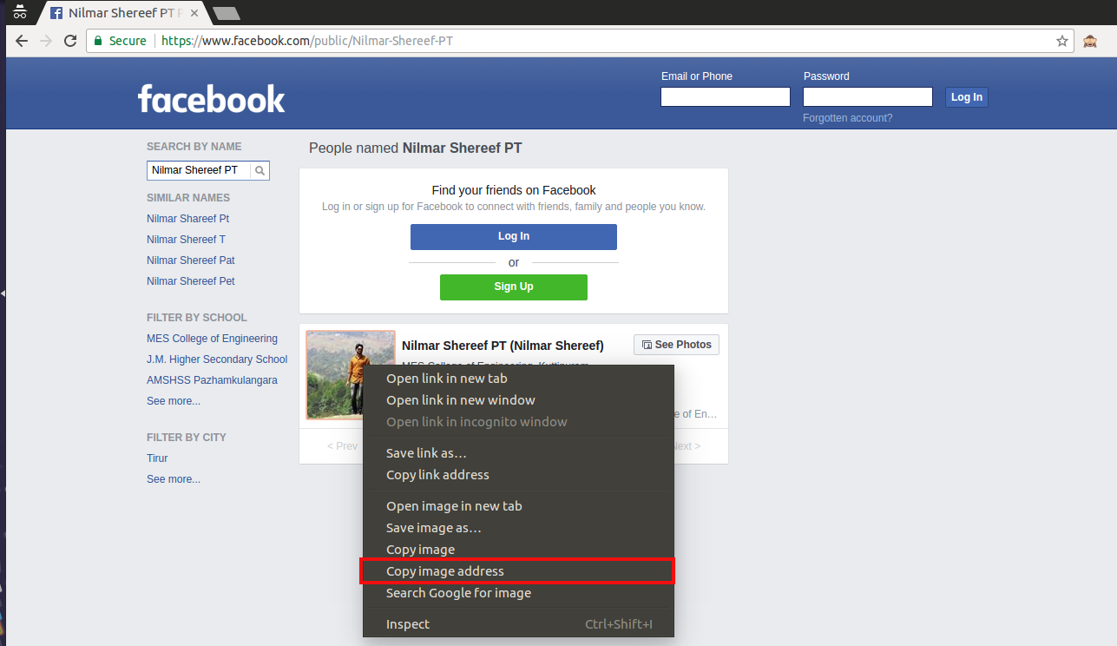Click the See Photos button
This screenshot has height=646, width=1117.
(676, 345)
